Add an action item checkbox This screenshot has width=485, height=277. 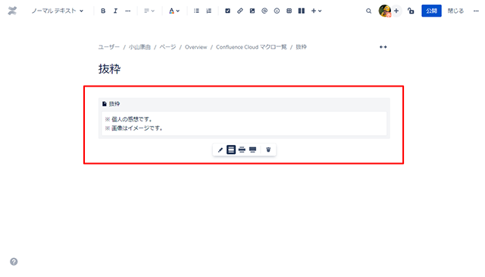click(227, 11)
